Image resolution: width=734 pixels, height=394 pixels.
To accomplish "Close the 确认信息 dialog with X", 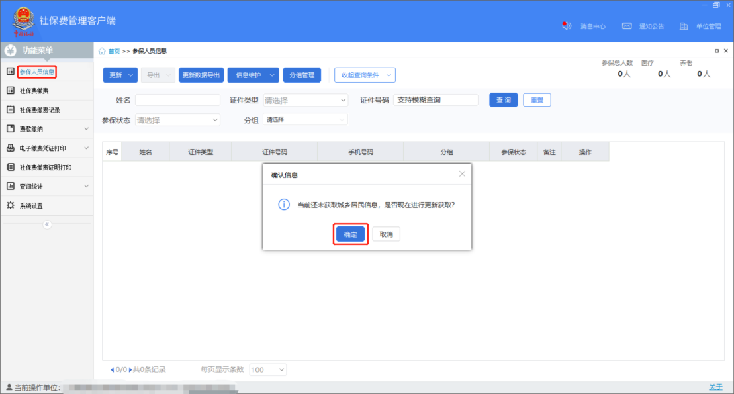I will (462, 174).
